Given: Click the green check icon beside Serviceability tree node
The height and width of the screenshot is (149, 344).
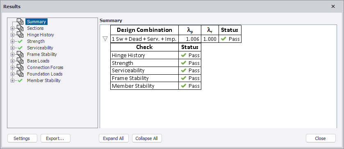Looking at the screenshot, I should (x=20, y=48).
